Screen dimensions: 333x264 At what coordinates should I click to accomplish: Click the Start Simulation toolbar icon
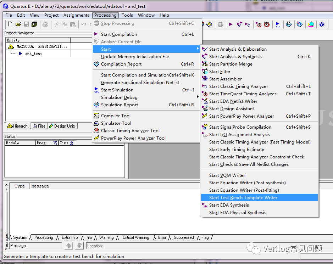point(278,24)
